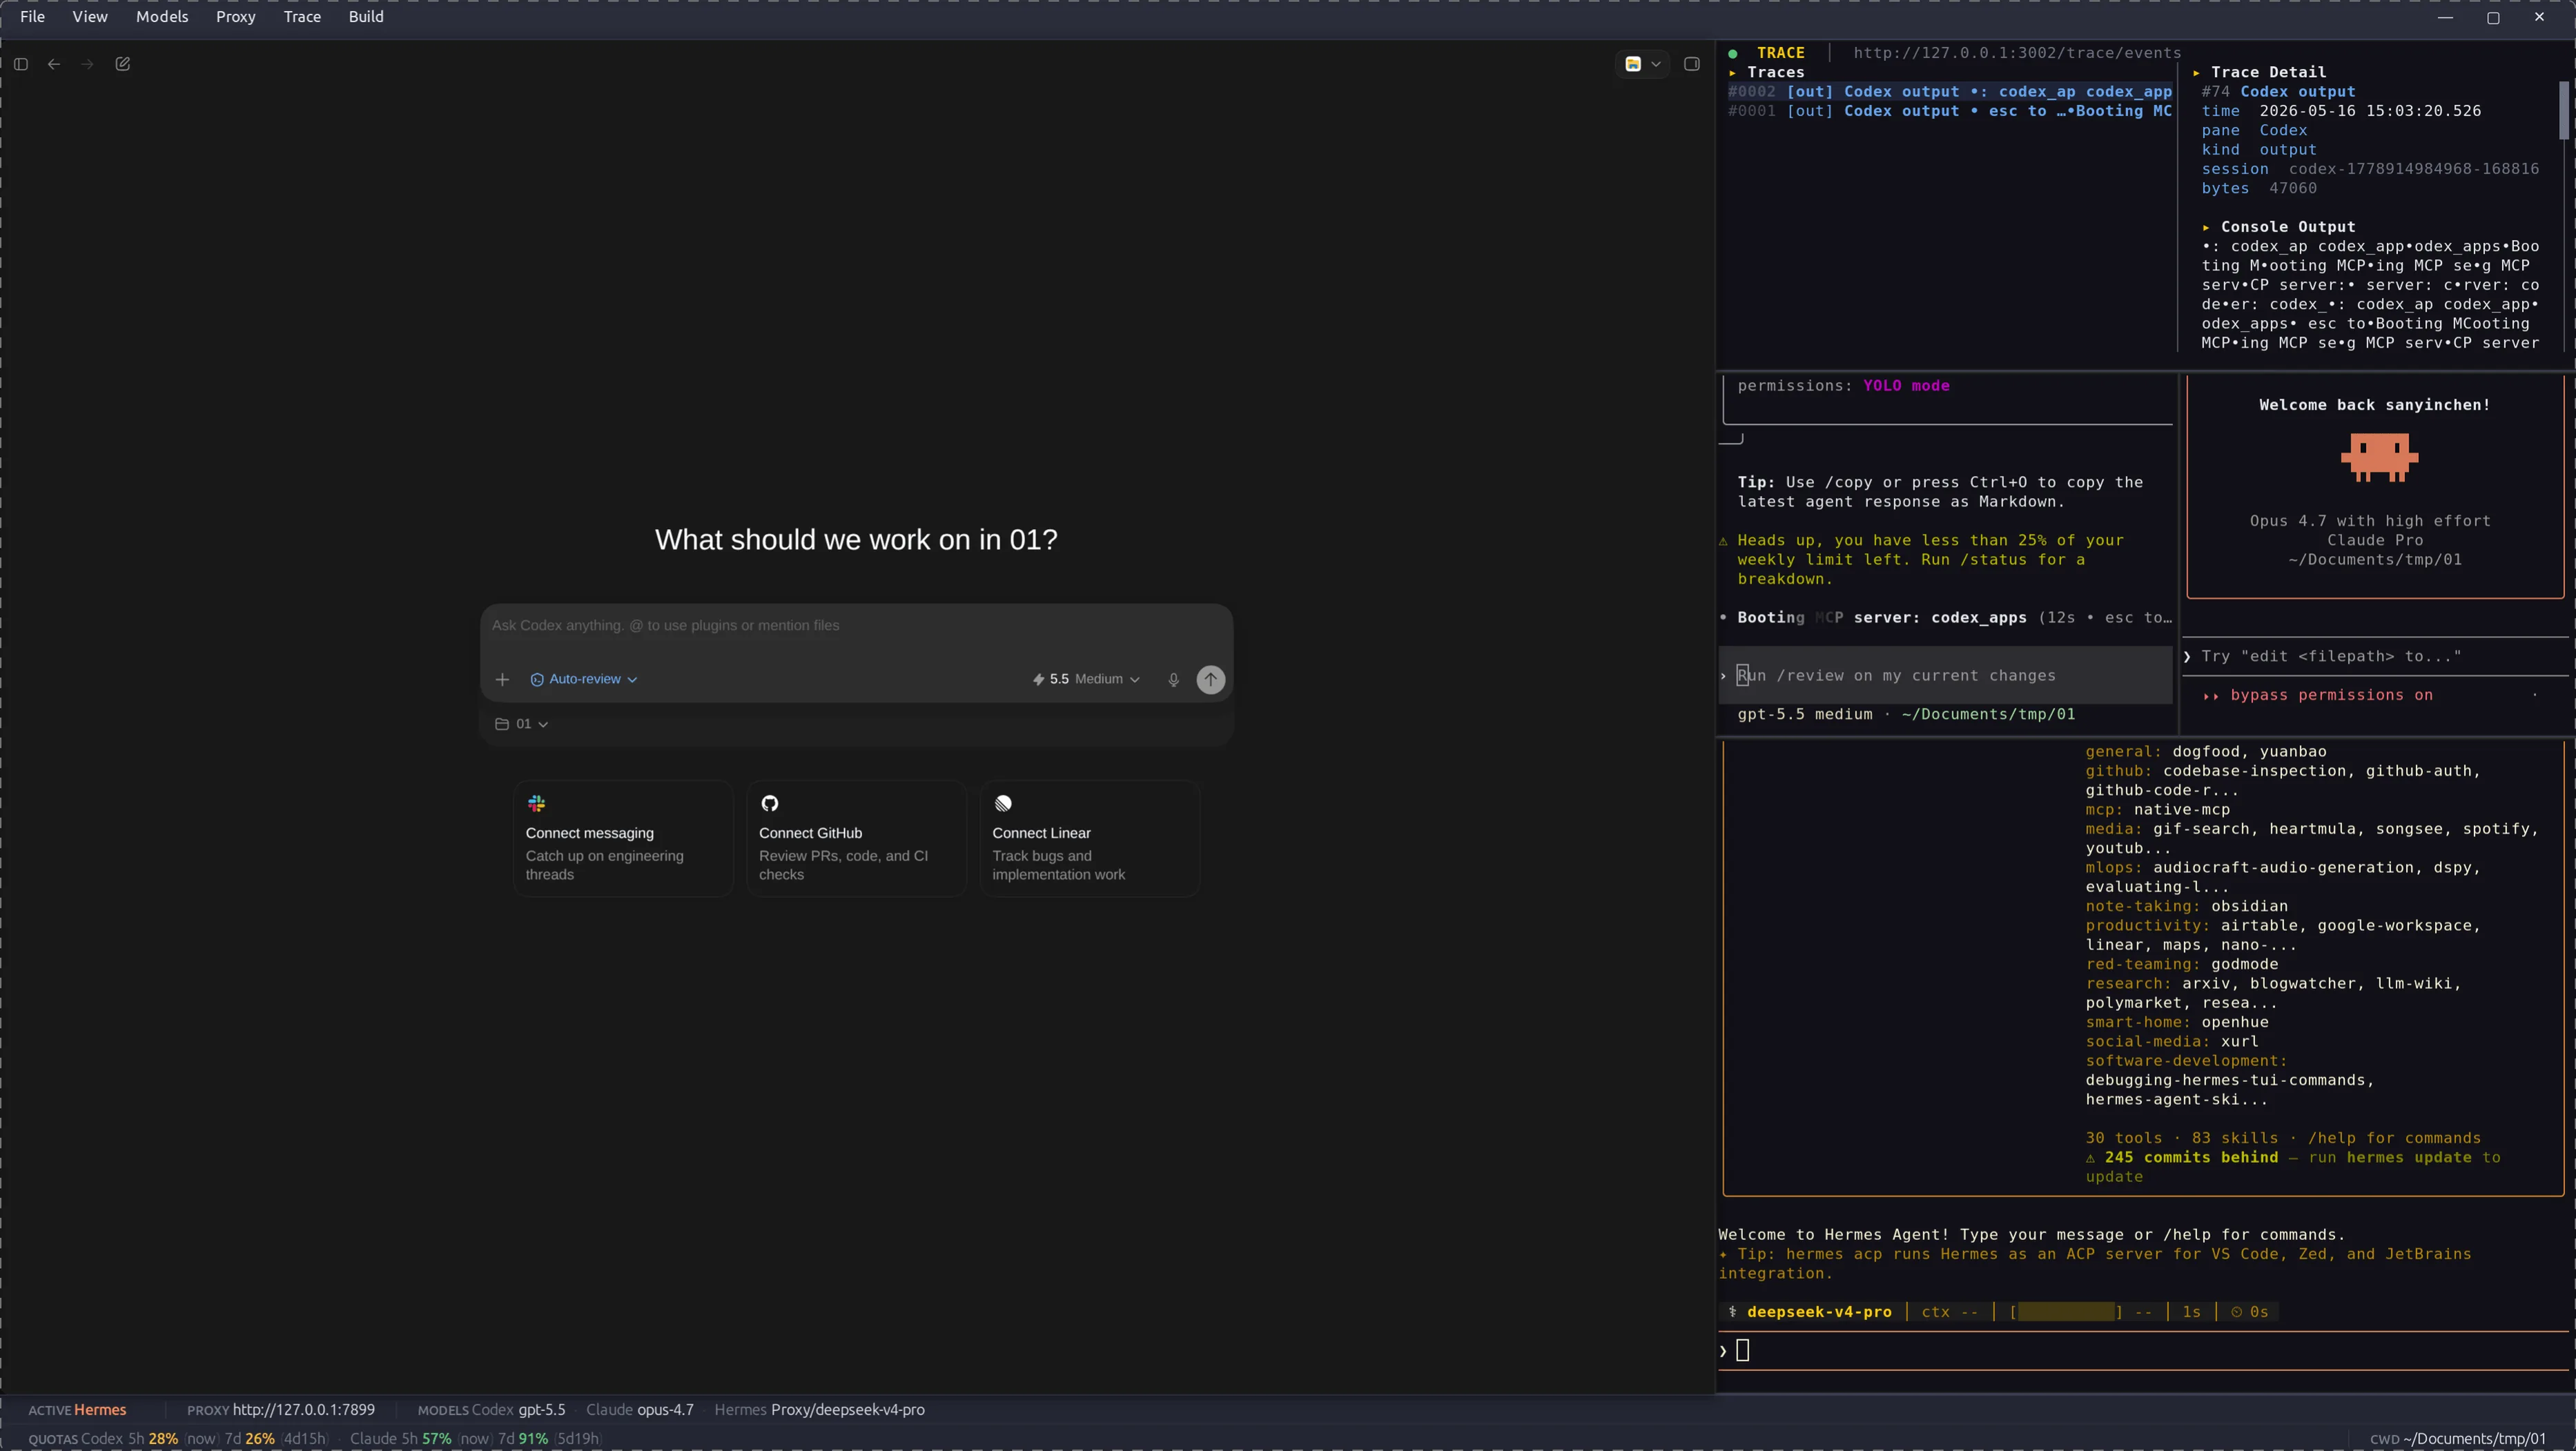2576x1451 pixels.
Task: Click the Linear logo icon
Action: [1003, 803]
